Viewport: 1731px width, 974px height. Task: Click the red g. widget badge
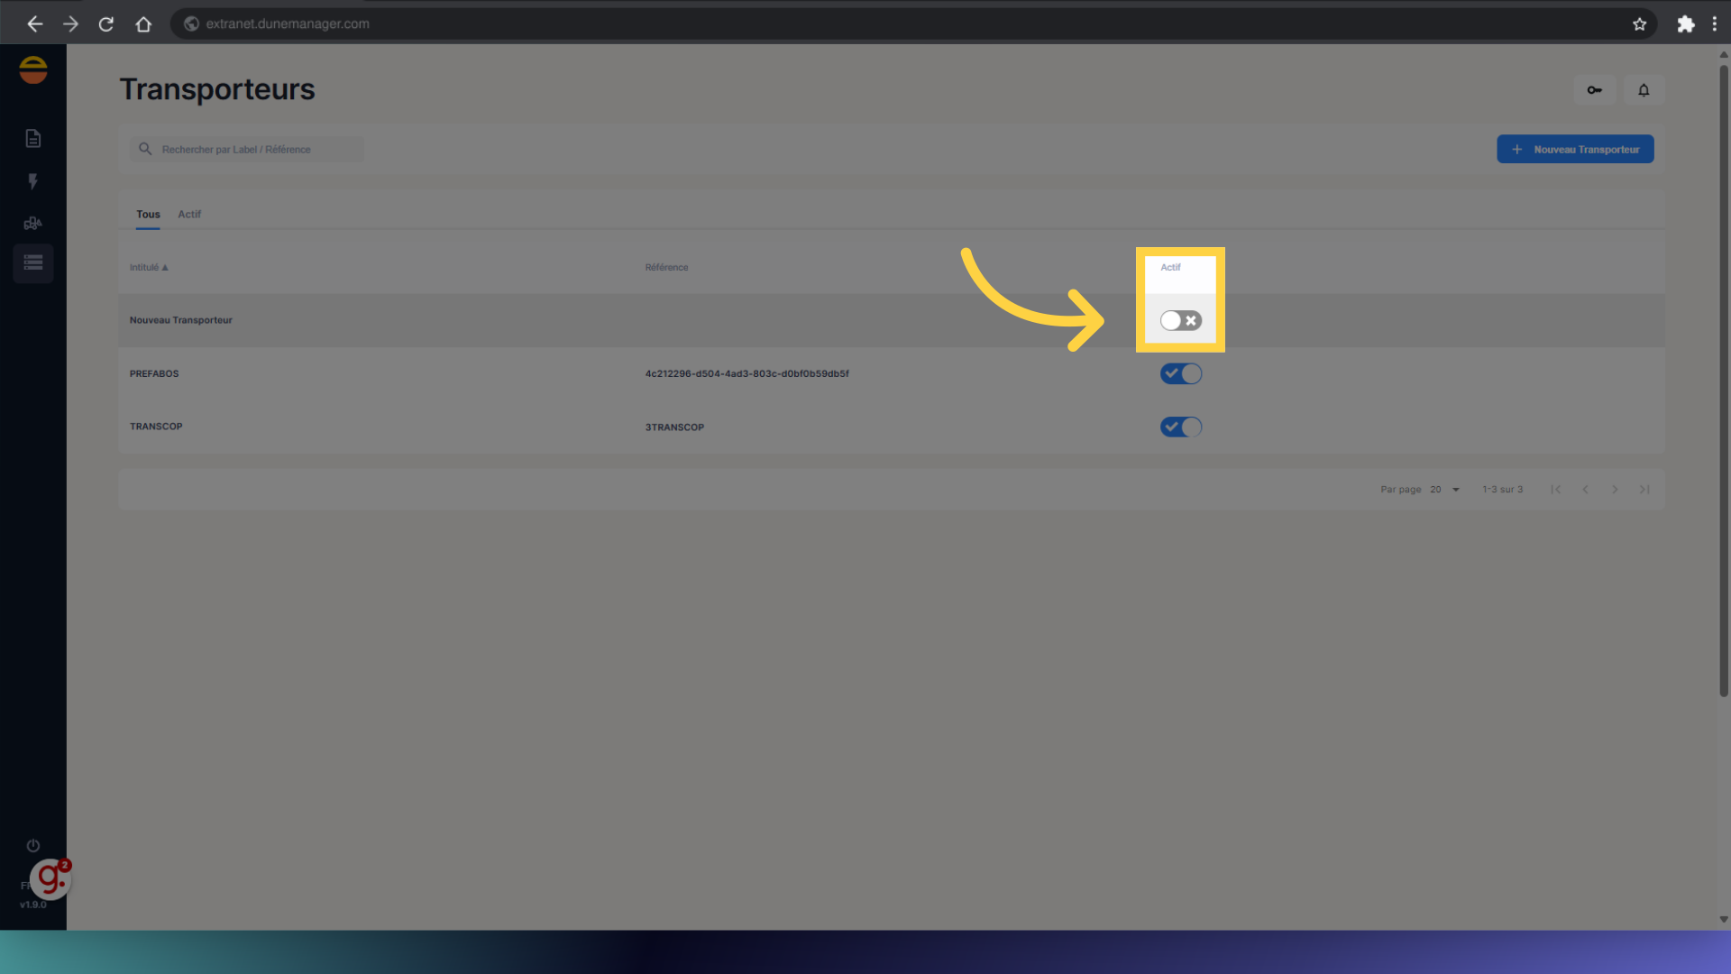point(50,879)
